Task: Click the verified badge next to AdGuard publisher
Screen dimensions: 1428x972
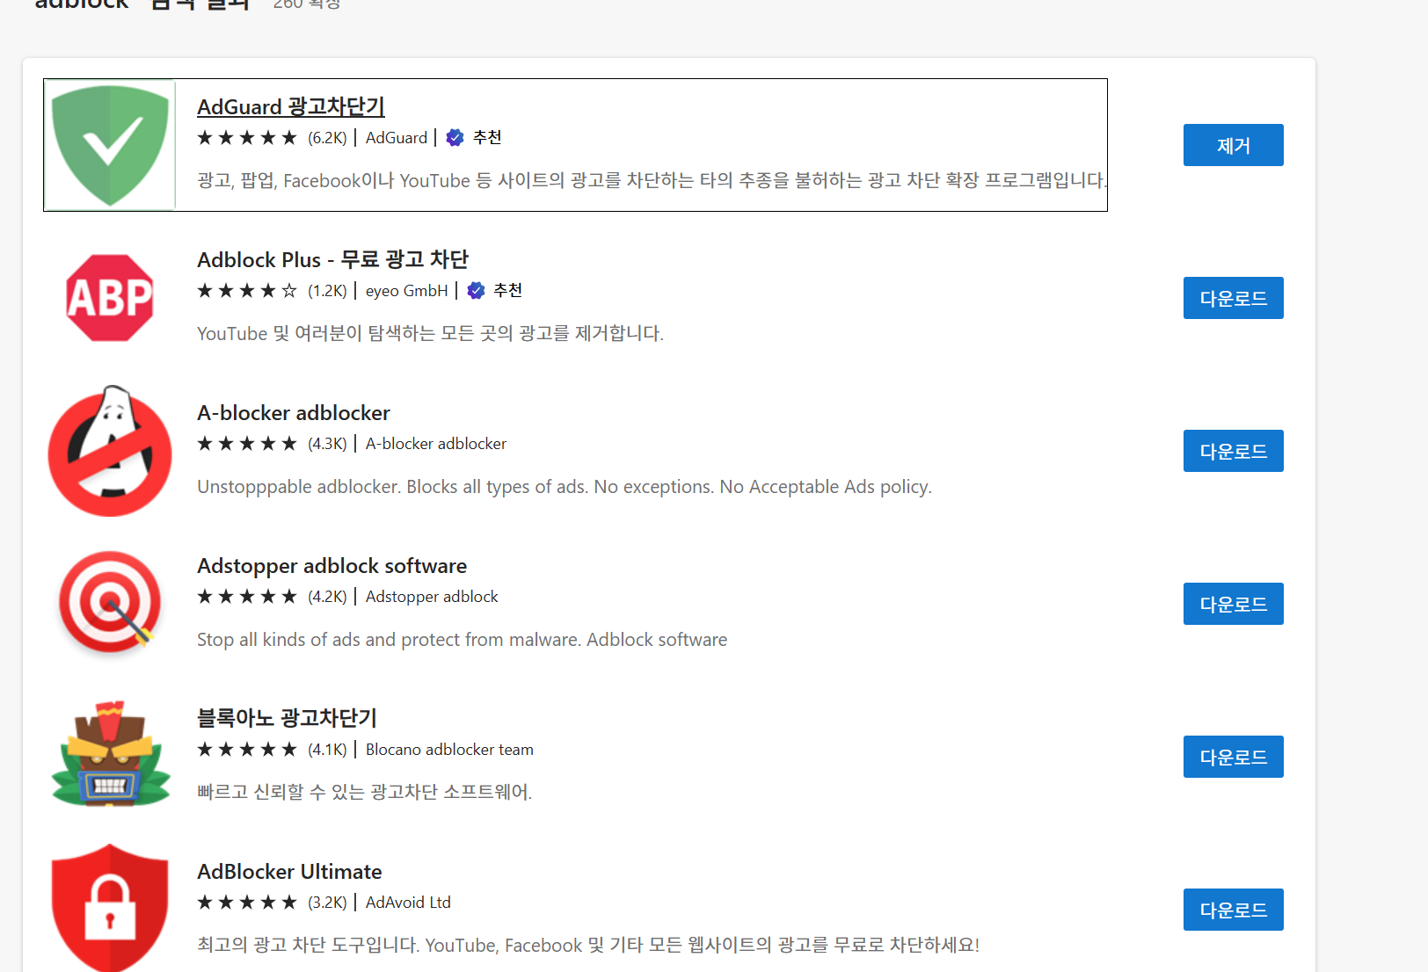Action: click(x=455, y=138)
